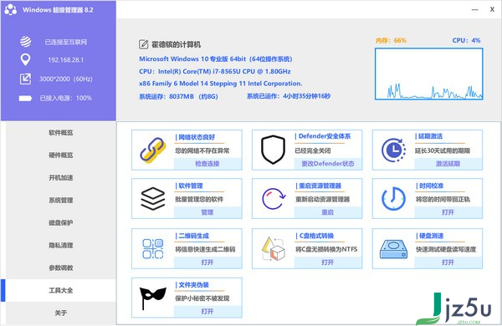Image resolution: width=502 pixels, height=326 pixels.
Task: Click 更改Defender状态 button
Action: [327, 164]
